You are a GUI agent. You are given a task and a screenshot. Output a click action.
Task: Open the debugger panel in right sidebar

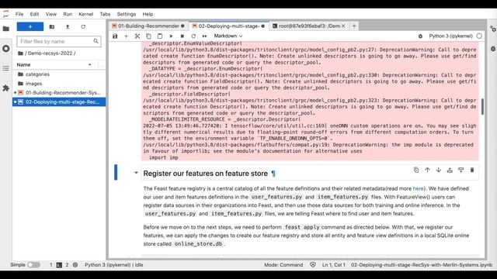point(493,49)
